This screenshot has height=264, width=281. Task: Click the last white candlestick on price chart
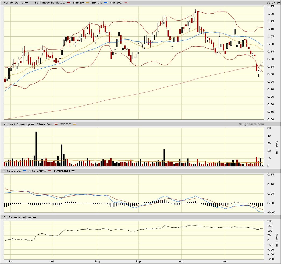(x=263, y=64)
